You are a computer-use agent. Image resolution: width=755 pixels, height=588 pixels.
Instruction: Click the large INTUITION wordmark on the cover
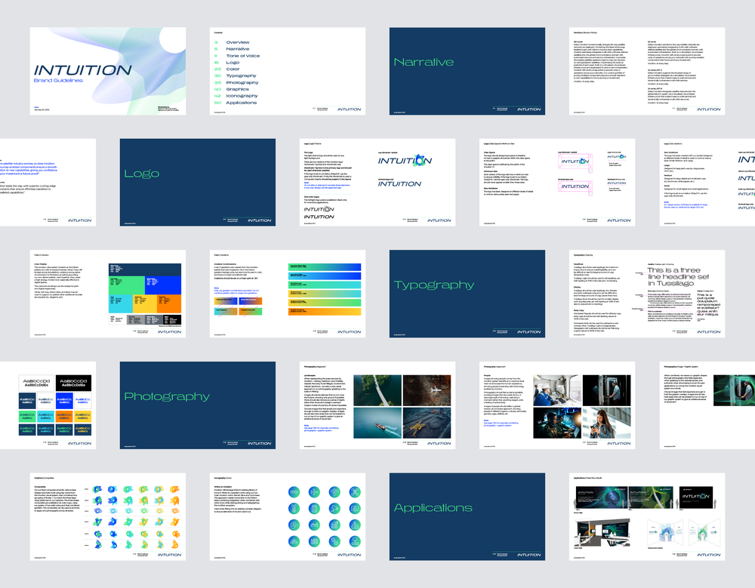coord(82,70)
